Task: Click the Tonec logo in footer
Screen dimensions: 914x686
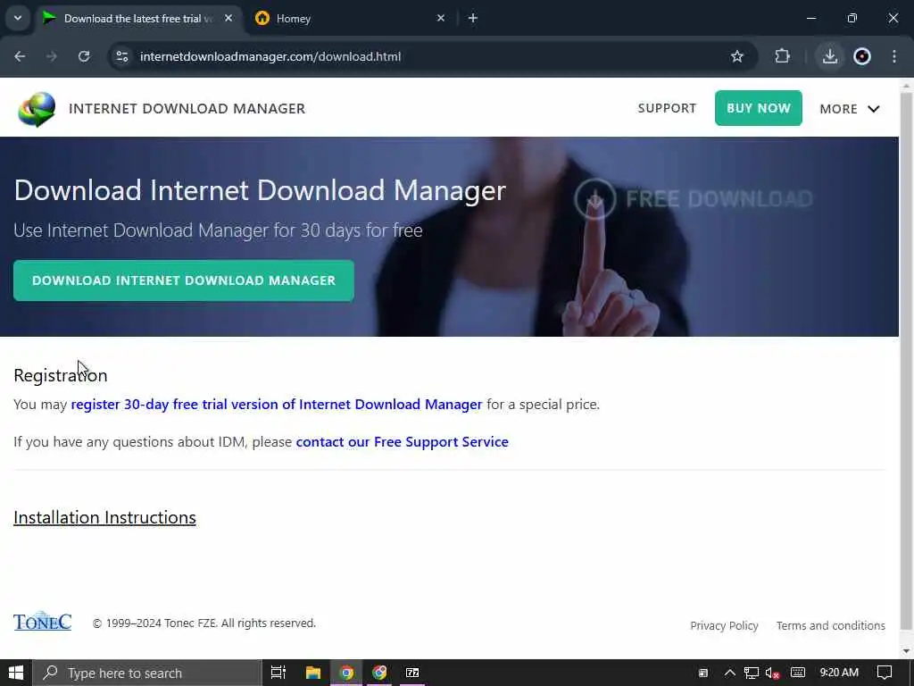Action: 43,622
